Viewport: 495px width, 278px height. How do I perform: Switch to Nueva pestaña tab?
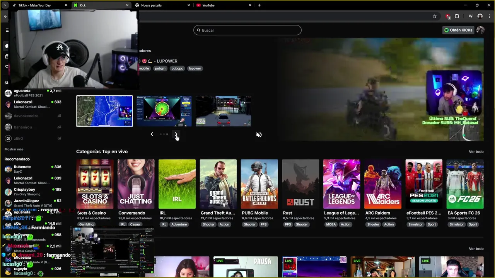click(162, 5)
